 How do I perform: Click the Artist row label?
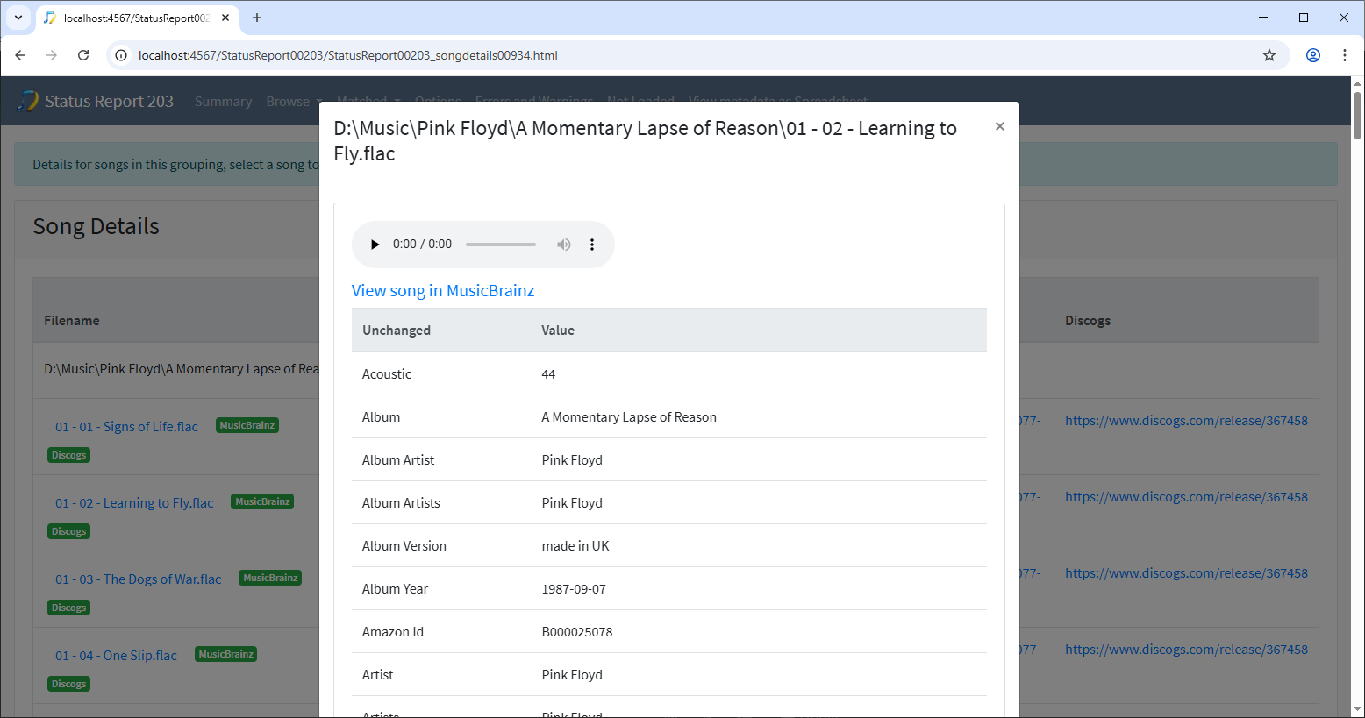point(377,675)
